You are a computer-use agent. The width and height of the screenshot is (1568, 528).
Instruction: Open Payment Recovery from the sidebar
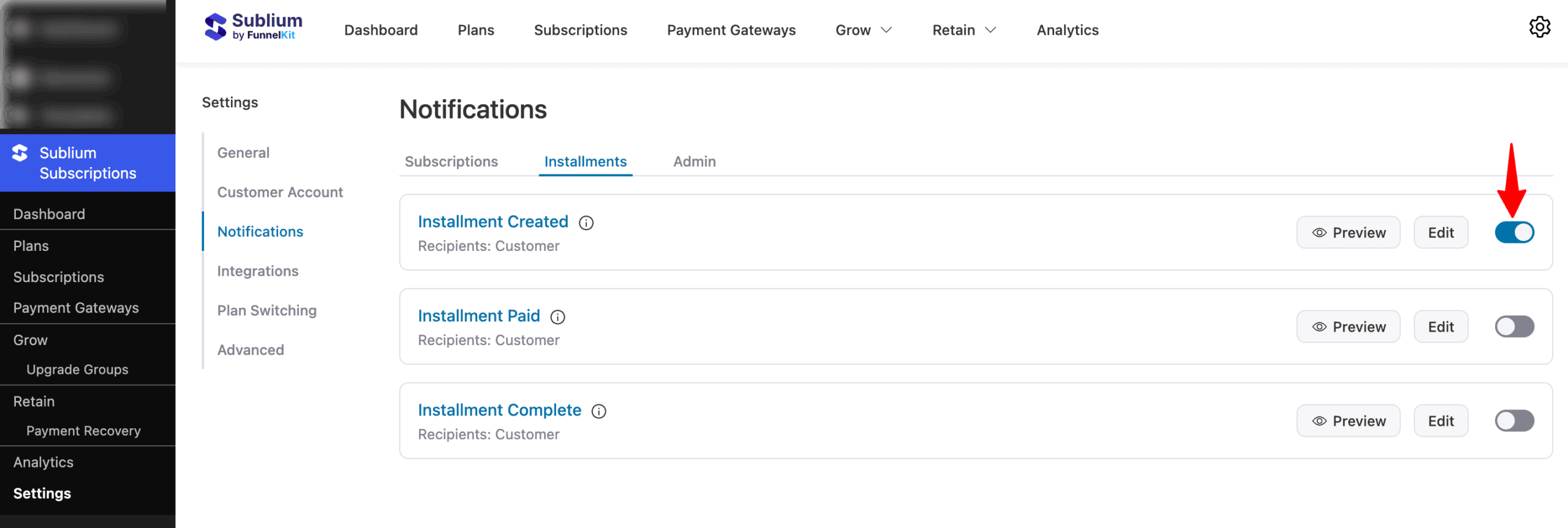(83, 431)
